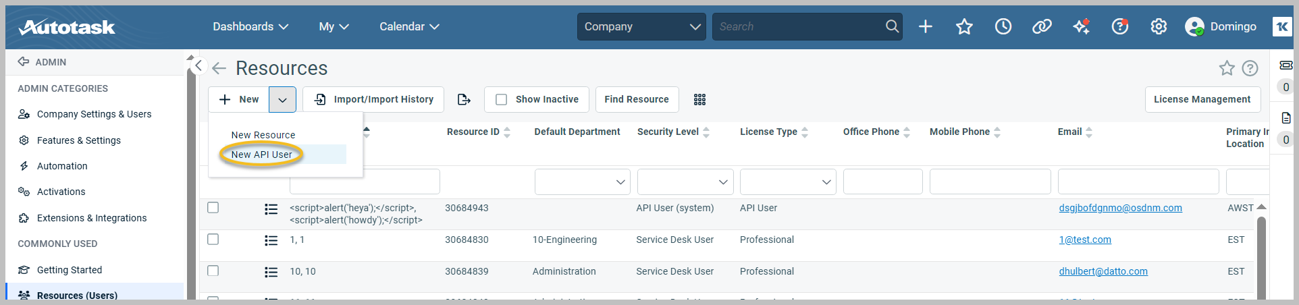Select New API User from the menu
The image size is (1299, 305).
point(262,155)
